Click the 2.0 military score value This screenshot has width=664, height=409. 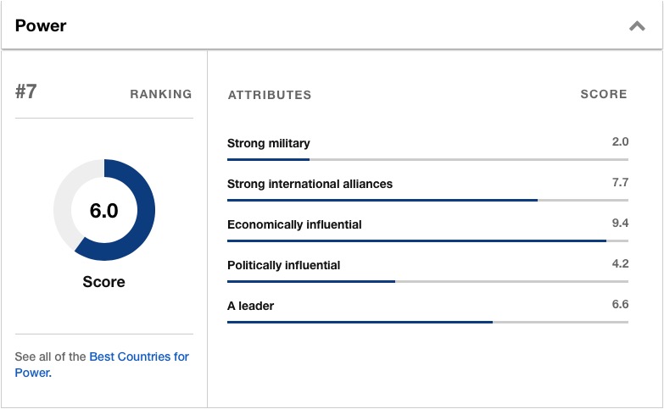click(620, 141)
